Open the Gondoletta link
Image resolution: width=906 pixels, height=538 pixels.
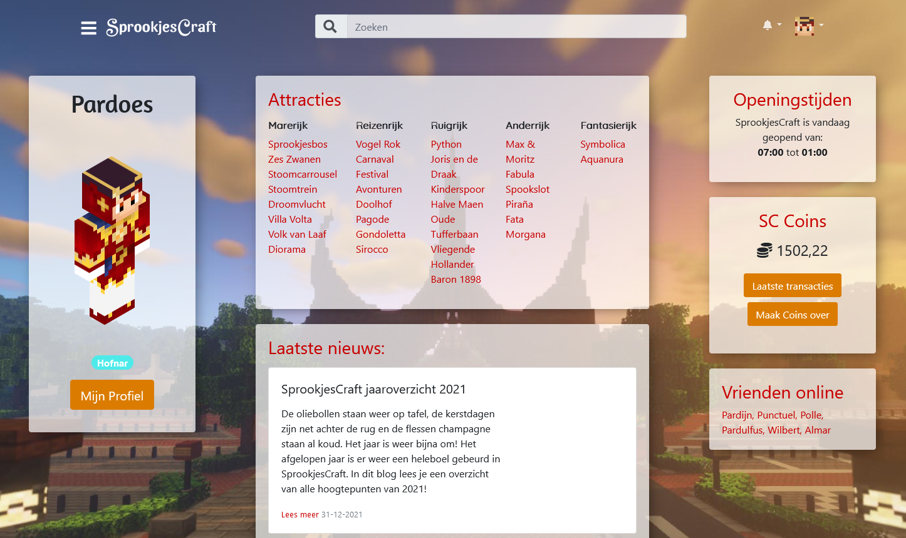click(380, 234)
